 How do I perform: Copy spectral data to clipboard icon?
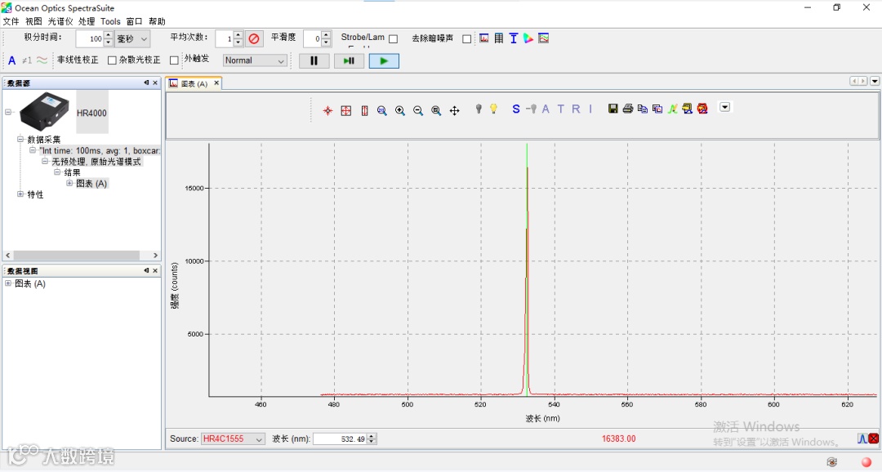[643, 109]
